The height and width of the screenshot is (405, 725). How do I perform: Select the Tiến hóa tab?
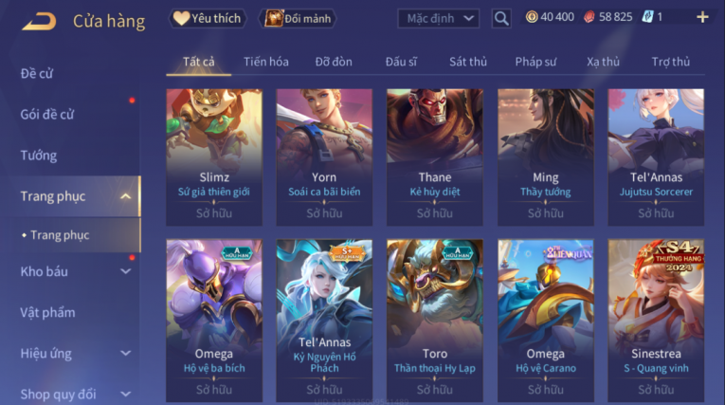(266, 62)
